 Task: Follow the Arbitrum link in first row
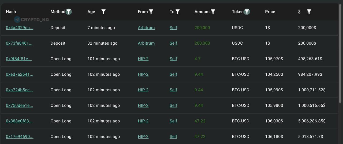click(146, 28)
